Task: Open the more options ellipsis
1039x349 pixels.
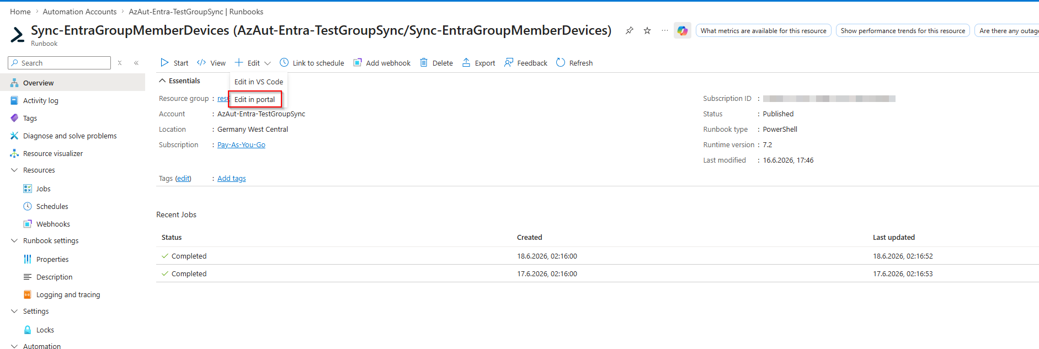Action: click(664, 31)
